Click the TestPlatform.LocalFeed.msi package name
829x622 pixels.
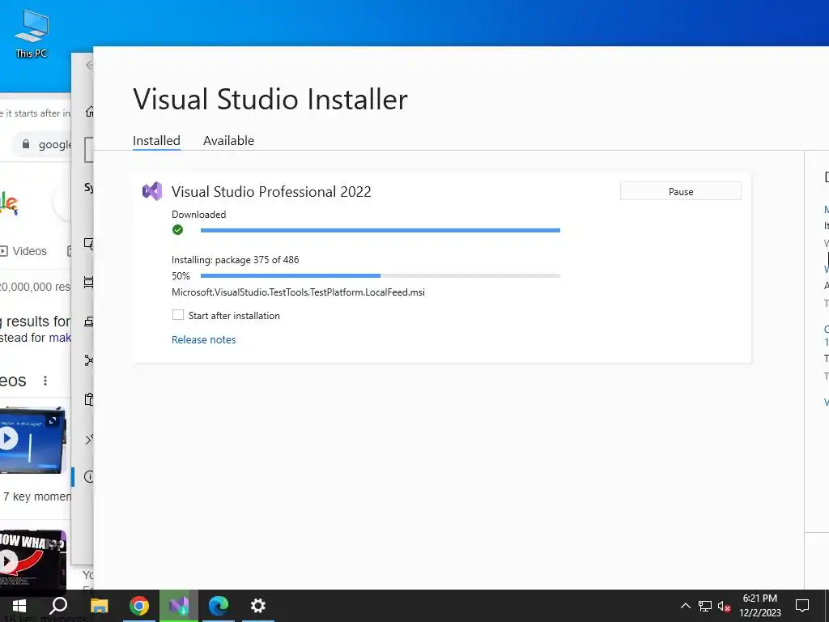coord(298,292)
